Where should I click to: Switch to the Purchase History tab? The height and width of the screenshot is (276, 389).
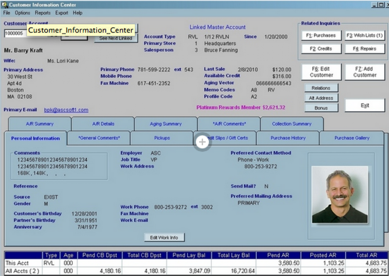(x=288, y=138)
